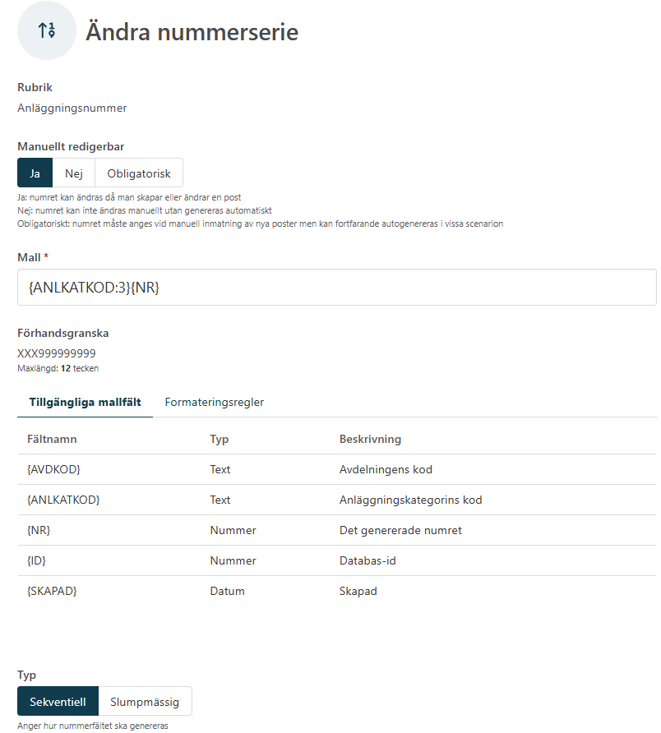Click the "Typ" column header
The image size is (661, 733).
220,438
